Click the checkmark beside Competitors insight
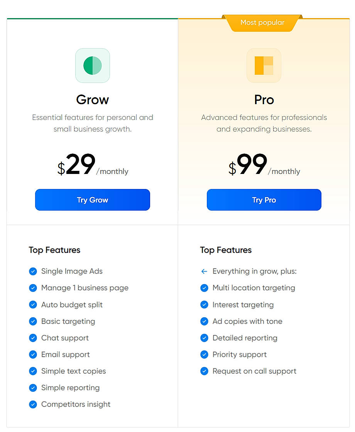 tap(33, 404)
